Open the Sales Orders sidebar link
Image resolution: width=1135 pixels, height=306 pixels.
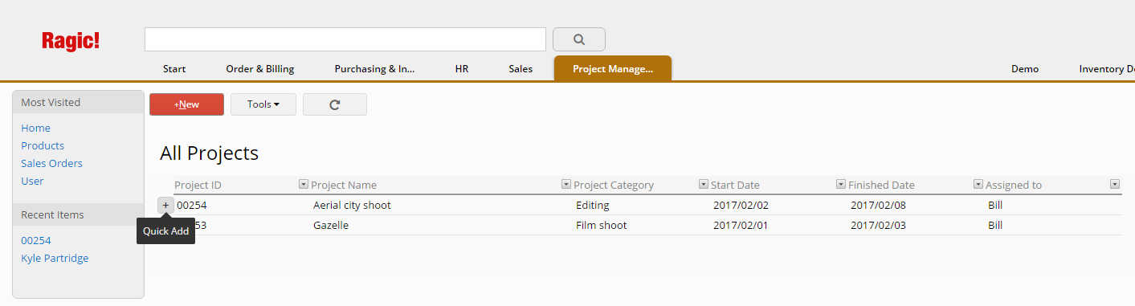tap(51, 163)
